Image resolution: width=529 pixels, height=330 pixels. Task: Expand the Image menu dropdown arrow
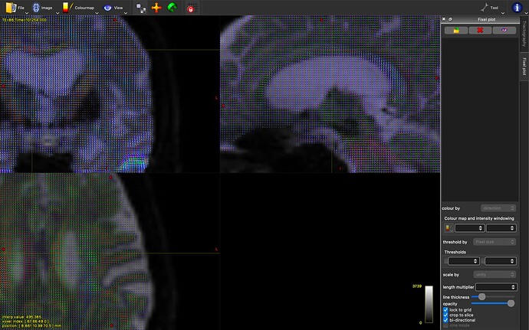[57, 12]
